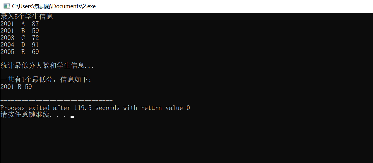
Task: Click the score 87 of student A
Action: (35, 24)
